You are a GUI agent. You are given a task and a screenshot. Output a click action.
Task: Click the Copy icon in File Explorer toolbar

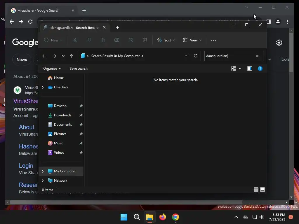(x=89, y=40)
